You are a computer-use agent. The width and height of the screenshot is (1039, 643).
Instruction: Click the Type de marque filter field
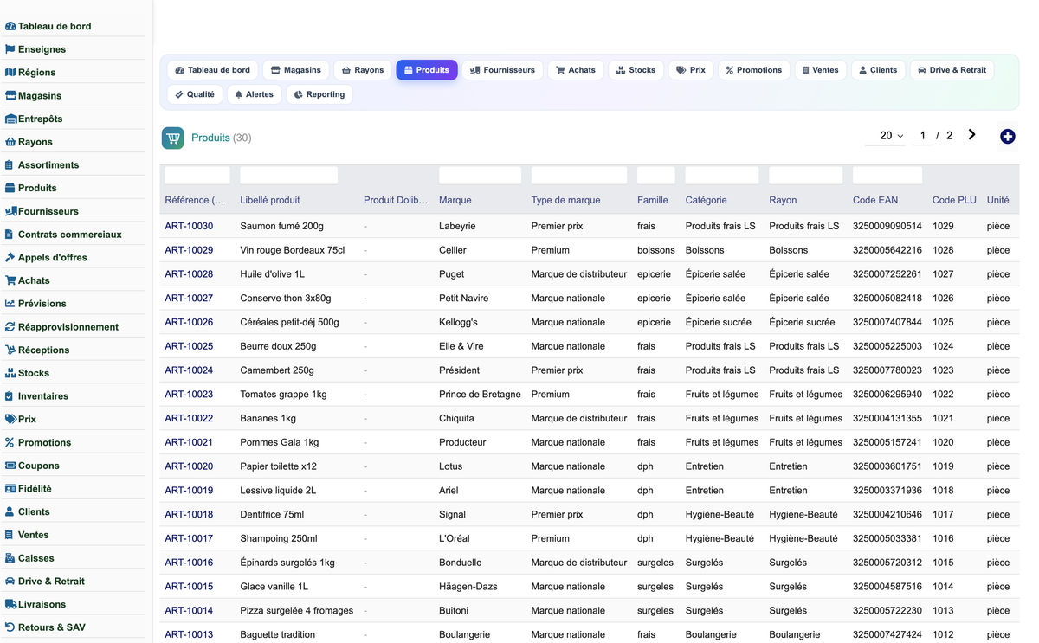point(579,176)
